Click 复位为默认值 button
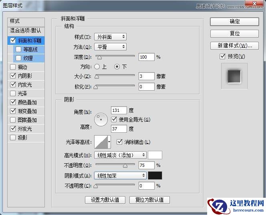266x215 pixels. (x=149, y=200)
